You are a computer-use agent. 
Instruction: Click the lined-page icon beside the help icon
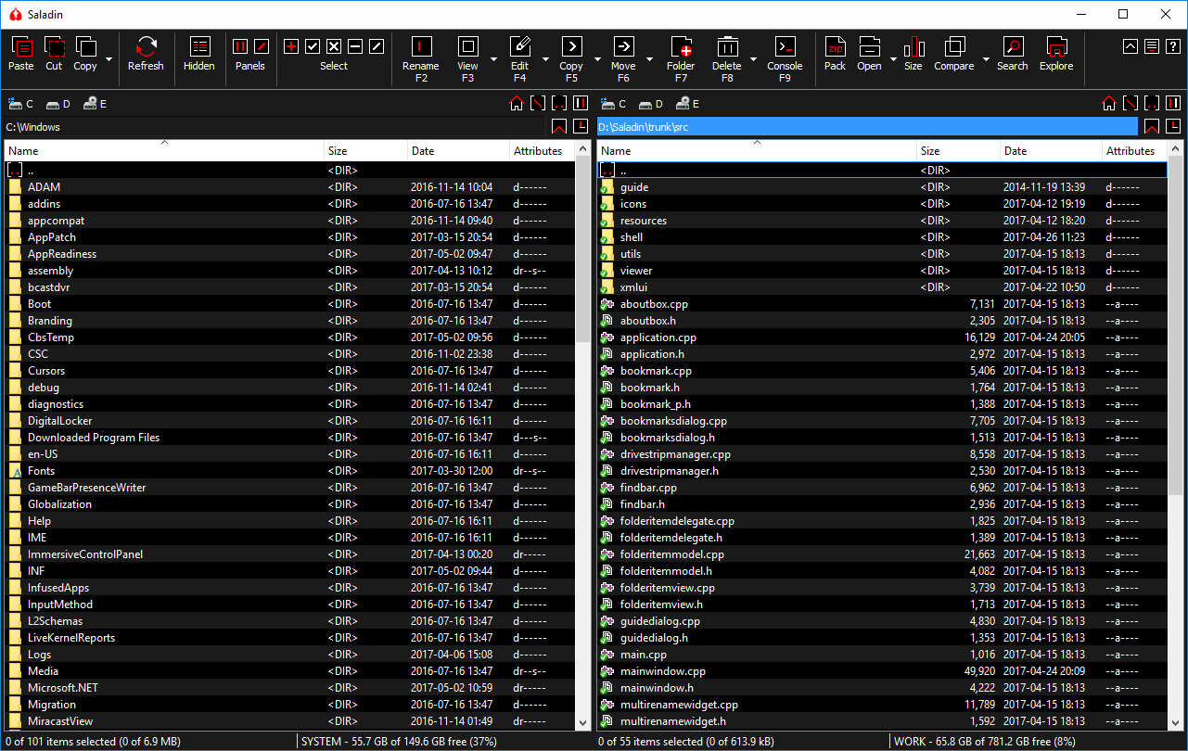coord(1151,46)
